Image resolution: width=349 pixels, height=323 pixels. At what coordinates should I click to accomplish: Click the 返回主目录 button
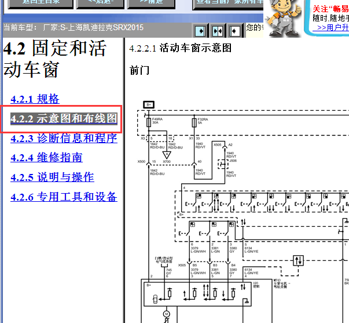point(41,3)
